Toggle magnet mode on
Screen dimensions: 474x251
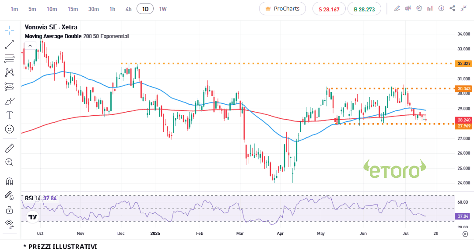pos(9,181)
